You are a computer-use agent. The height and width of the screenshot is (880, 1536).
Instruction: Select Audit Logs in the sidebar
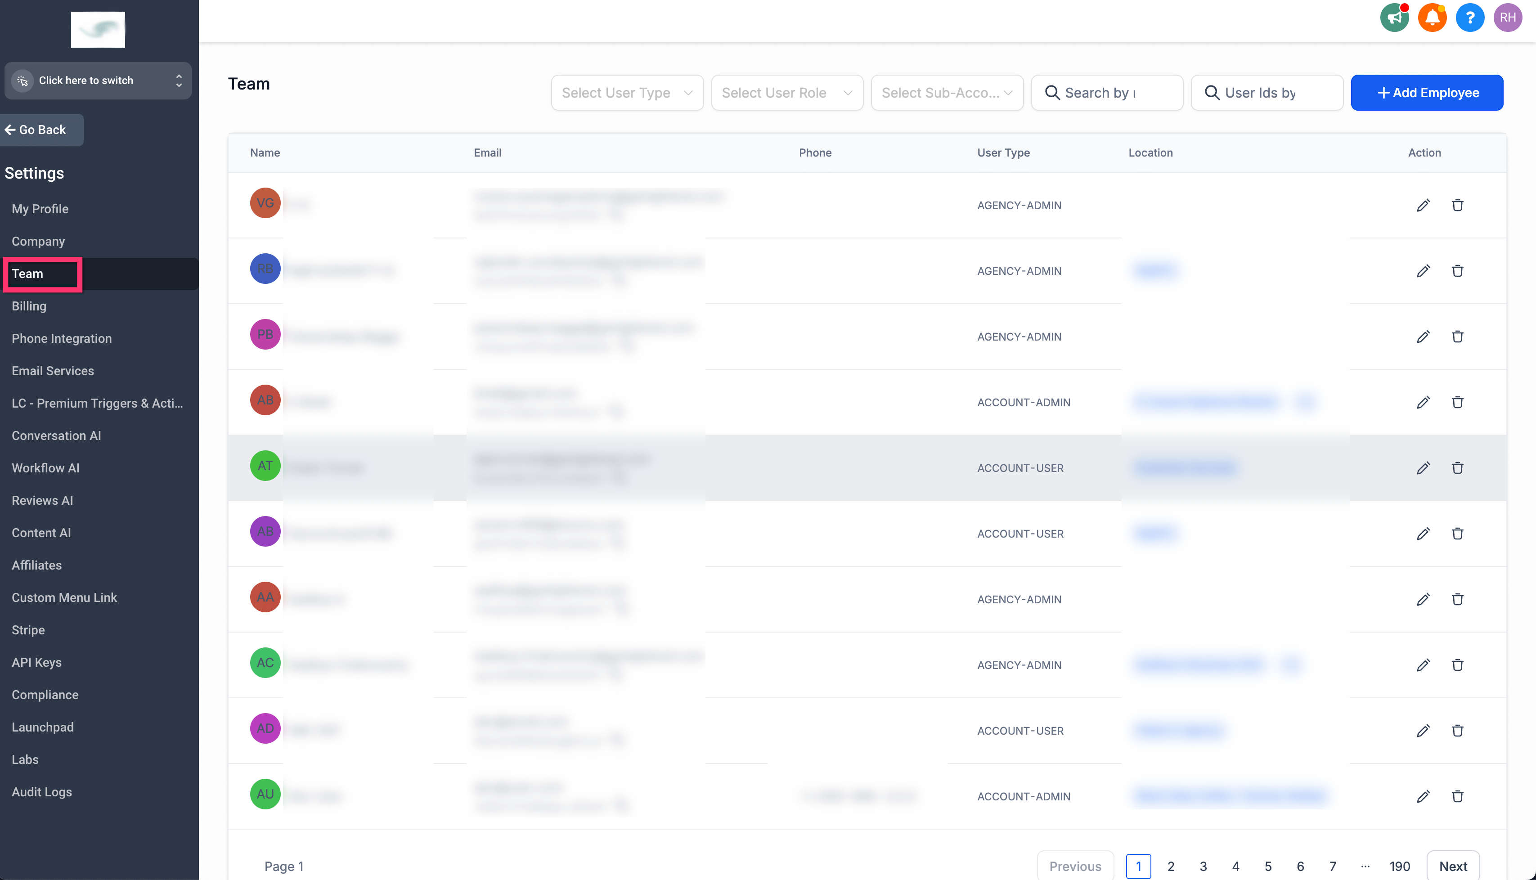[x=42, y=792]
